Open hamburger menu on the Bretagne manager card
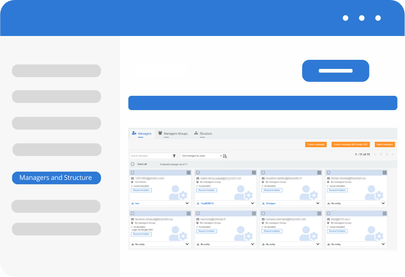The height and width of the screenshot is (277, 405). pos(319,173)
